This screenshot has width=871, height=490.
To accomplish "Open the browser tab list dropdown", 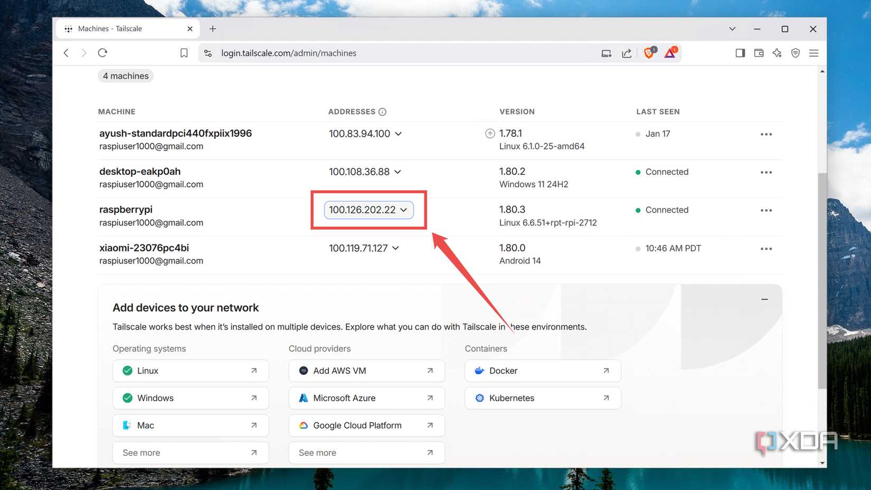I will [732, 29].
